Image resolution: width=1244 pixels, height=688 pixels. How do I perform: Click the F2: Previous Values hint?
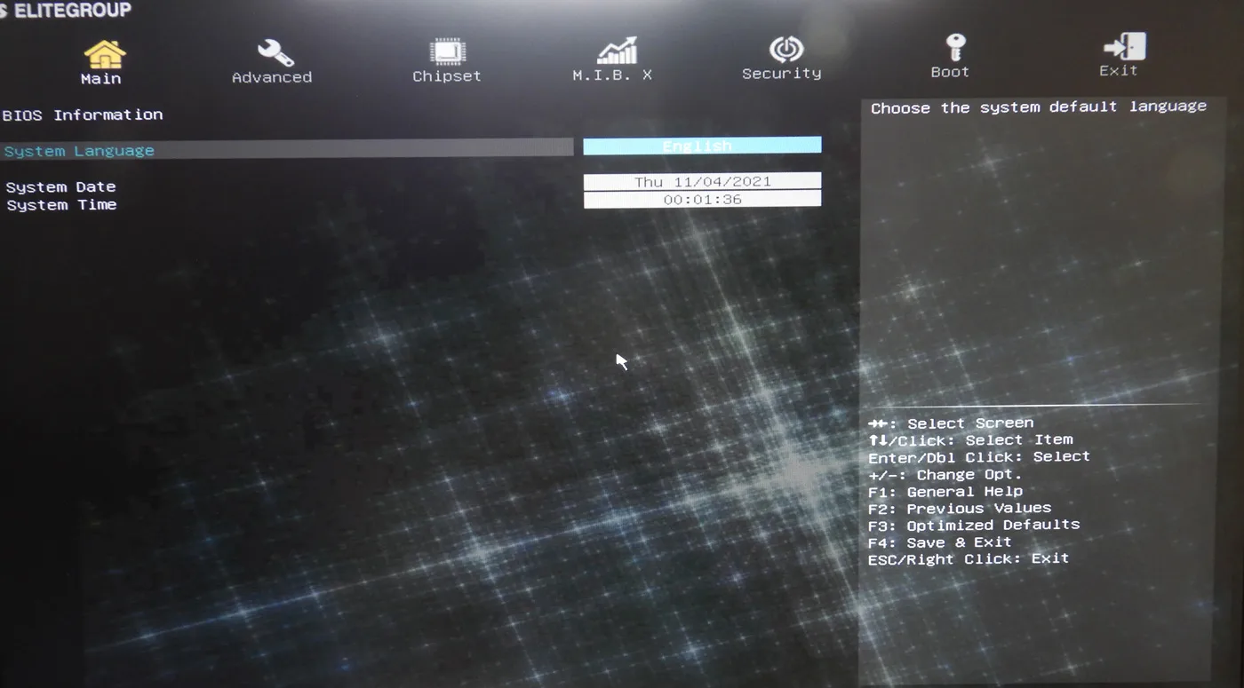(x=960, y=508)
